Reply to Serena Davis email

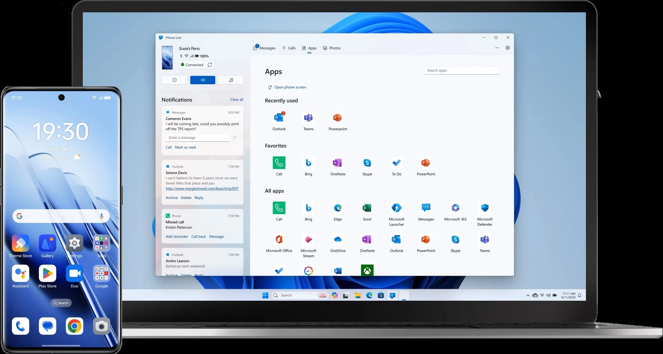(199, 198)
